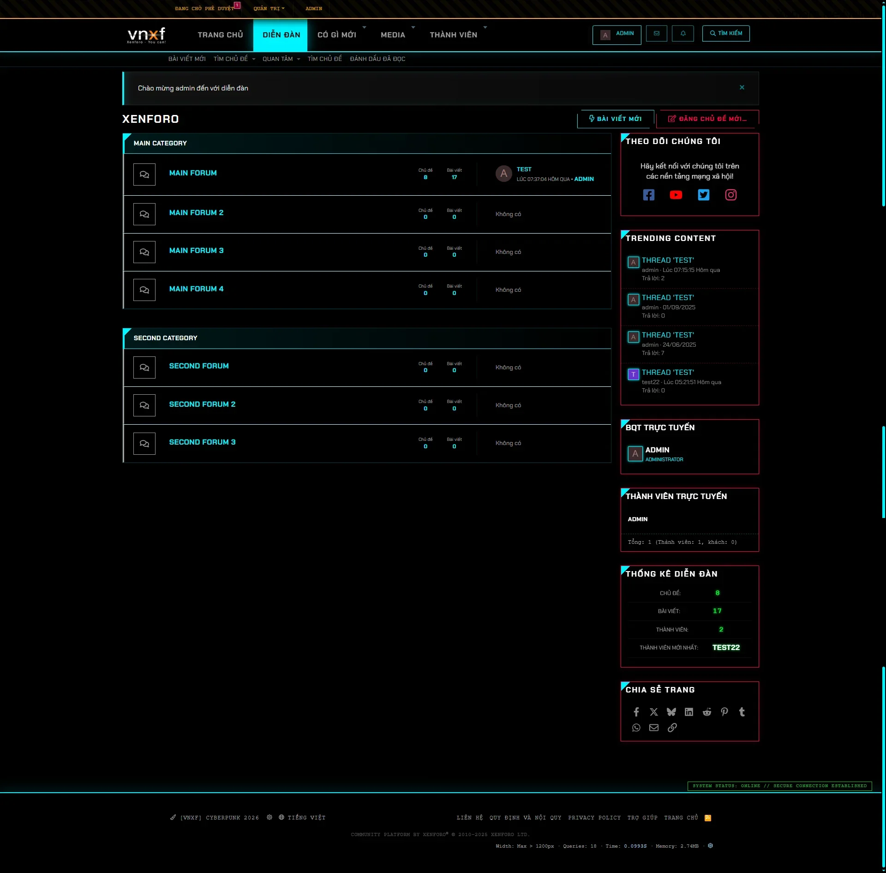Expand the QUẢN TRỊ dropdown

pyautogui.click(x=269, y=8)
